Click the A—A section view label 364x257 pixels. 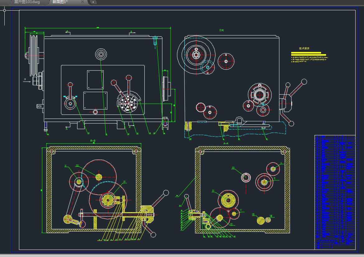226,143
